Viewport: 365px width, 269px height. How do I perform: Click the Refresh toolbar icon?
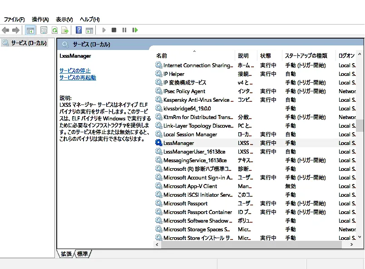54,30
